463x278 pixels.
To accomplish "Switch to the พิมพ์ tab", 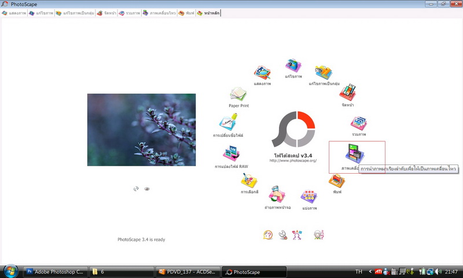I will pos(186,13).
